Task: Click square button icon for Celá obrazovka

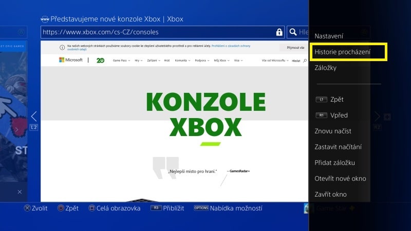Action: click(x=91, y=208)
